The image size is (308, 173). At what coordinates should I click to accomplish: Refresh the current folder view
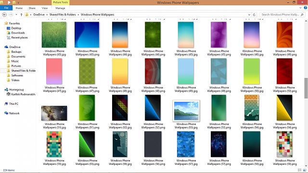pos(254,15)
